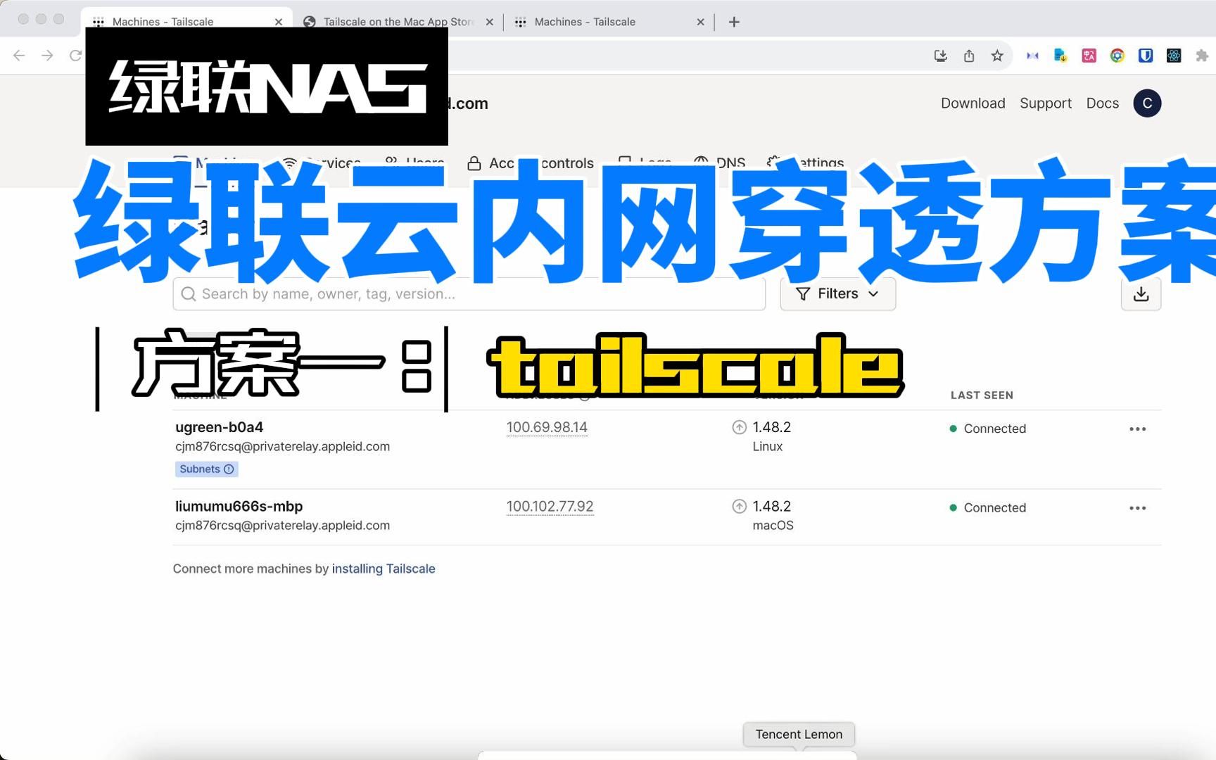Click the page install/download icon in address bar
The height and width of the screenshot is (760, 1216).
[941, 56]
